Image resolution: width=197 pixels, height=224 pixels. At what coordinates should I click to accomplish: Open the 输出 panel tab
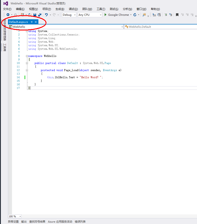pos(24,222)
